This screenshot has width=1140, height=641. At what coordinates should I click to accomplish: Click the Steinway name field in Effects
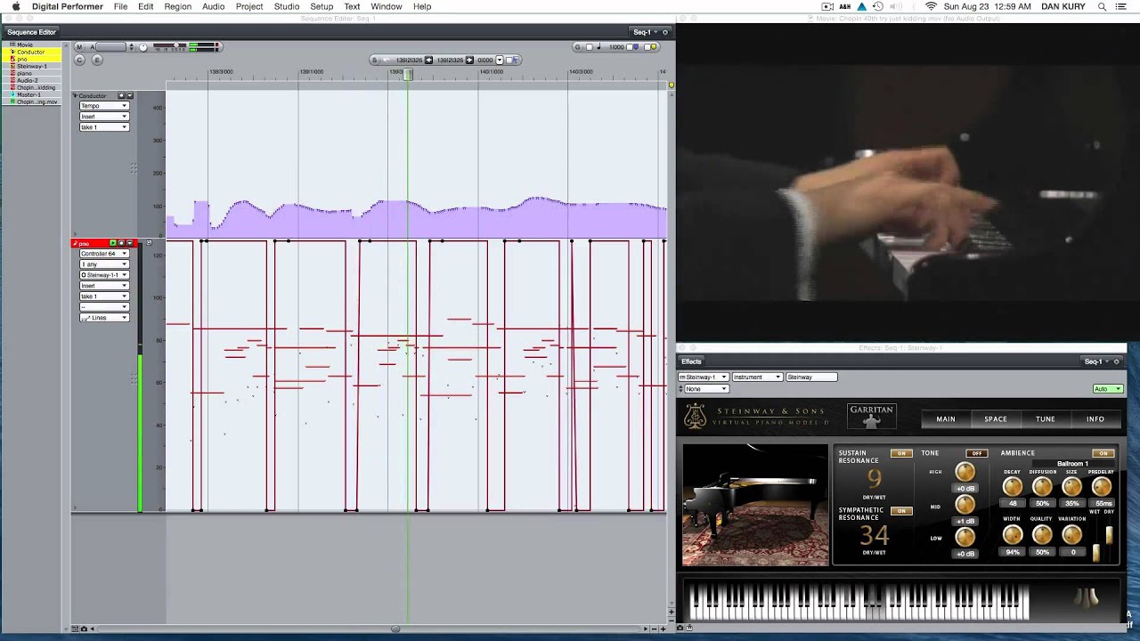pyautogui.click(x=811, y=377)
